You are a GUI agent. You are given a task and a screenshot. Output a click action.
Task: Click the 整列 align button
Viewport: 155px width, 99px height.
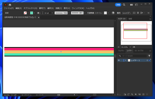coord(119,13)
